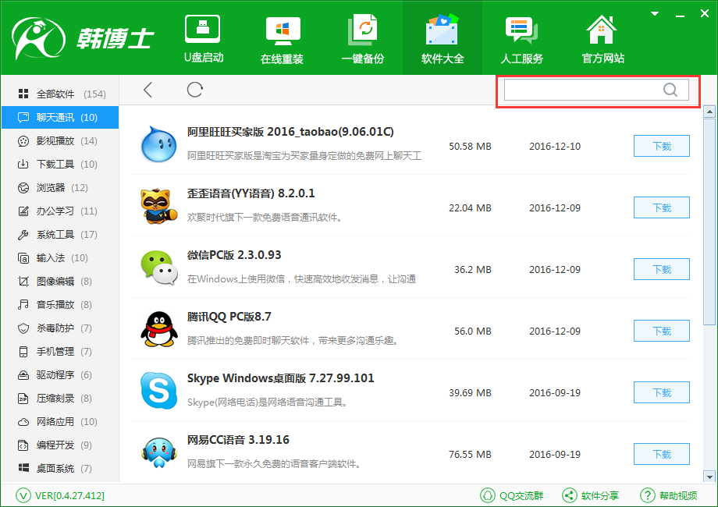Click inside the software search box

(x=581, y=90)
